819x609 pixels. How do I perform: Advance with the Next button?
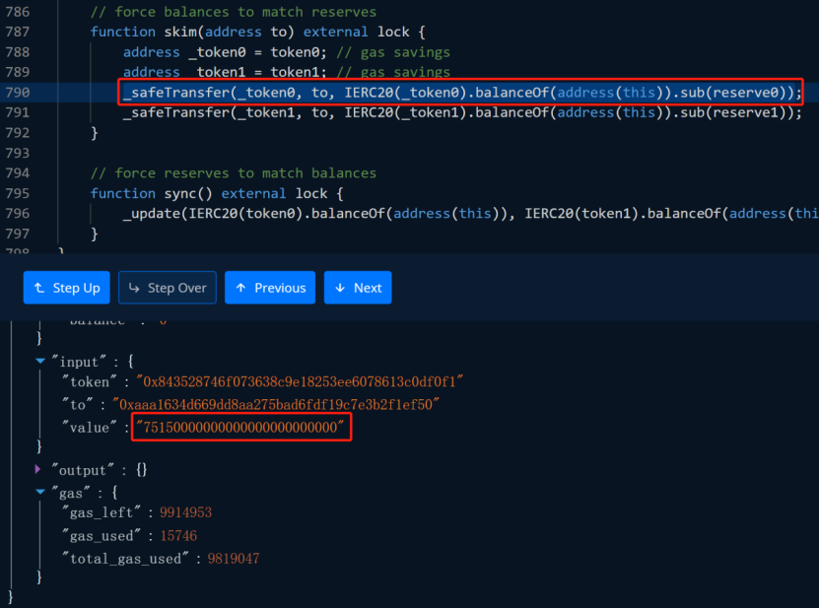click(358, 288)
